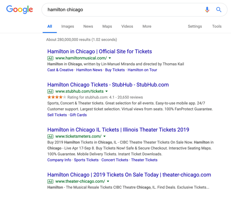Click the Hamilton News sitelink
The width and height of the screenshot is (231, 198).
pos(89,70)
